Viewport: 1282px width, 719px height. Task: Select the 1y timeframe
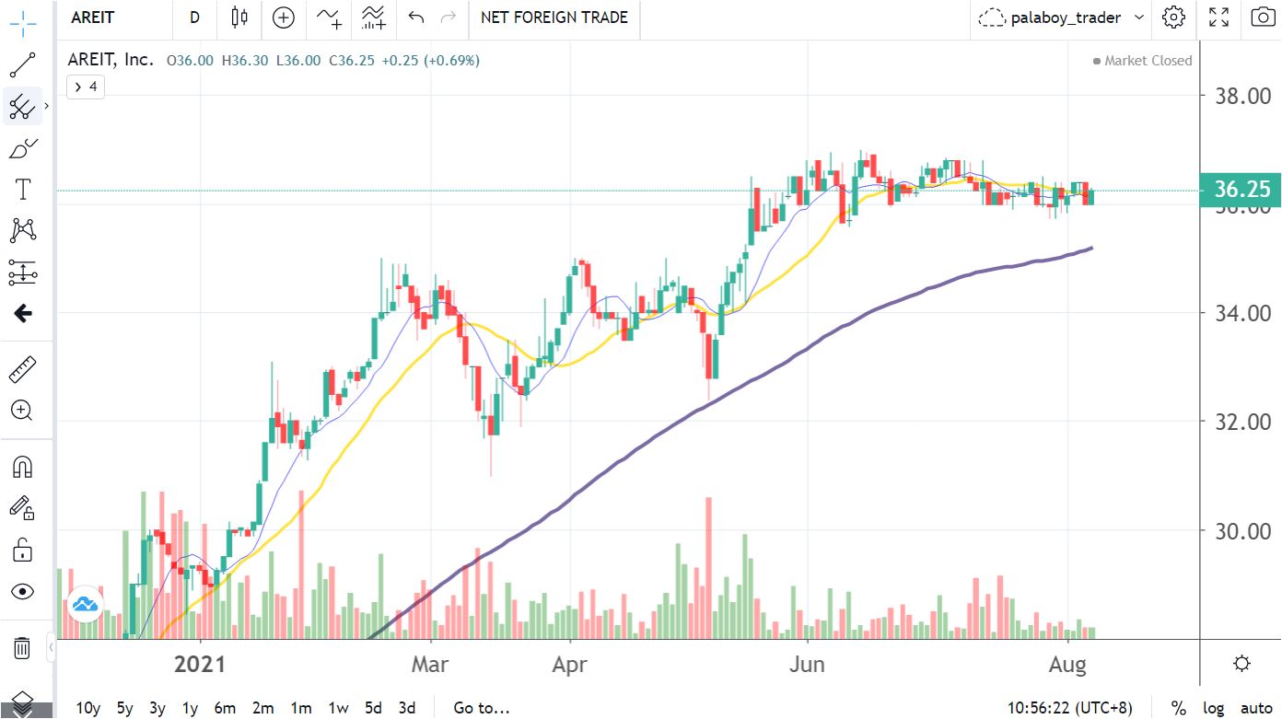189,708
